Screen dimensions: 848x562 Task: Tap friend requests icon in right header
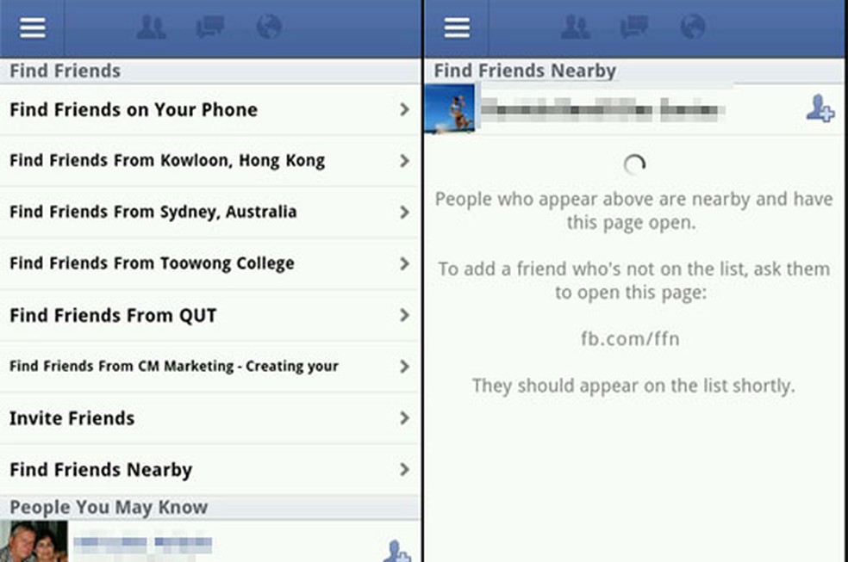[576, 27]
